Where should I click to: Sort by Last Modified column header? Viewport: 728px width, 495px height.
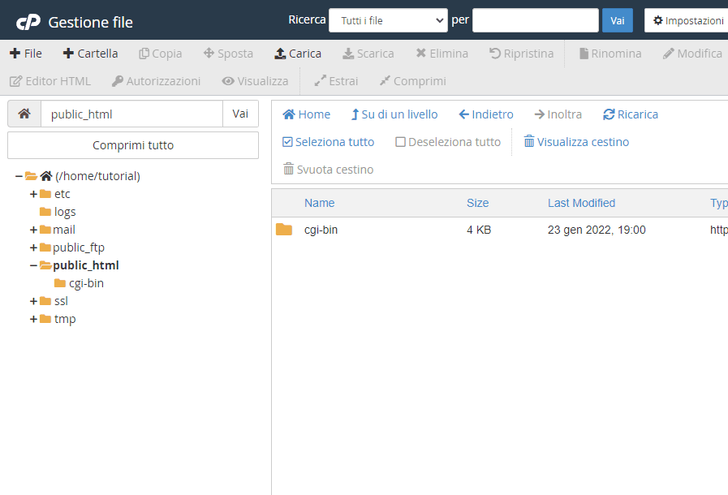tap(581, 203)
